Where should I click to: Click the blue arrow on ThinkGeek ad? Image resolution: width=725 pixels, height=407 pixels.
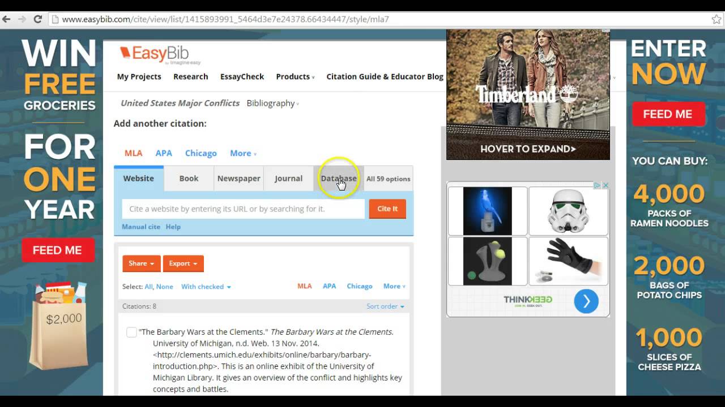[586, 301]
